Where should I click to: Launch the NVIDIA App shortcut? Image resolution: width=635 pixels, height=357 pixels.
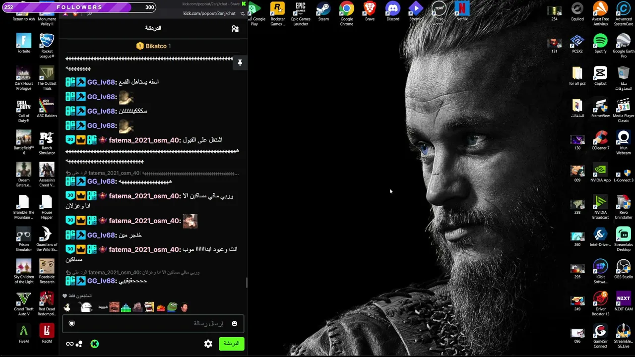(x=600, y=172)
